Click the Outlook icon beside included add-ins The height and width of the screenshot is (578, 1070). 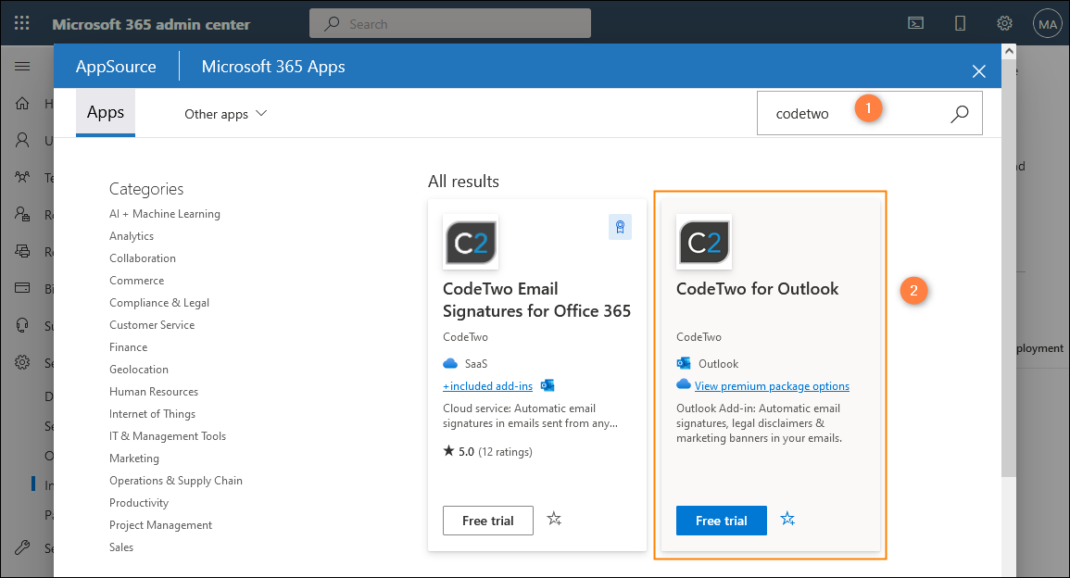tap(548, 385)
